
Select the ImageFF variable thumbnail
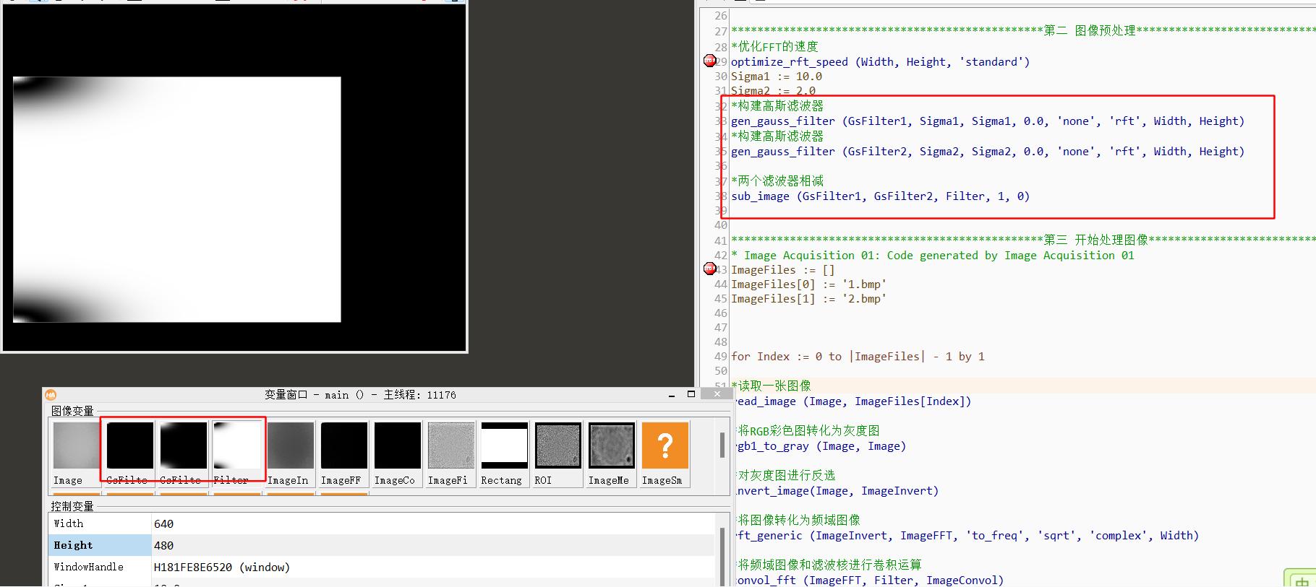(343, 445)
